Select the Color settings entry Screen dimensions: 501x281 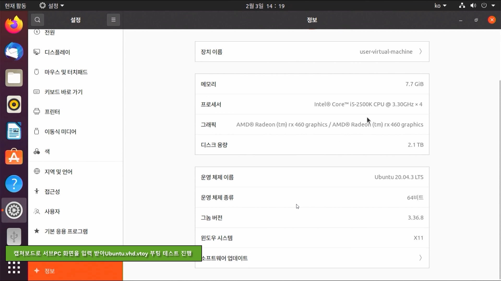pyautogui.click(x=47, y=151)
